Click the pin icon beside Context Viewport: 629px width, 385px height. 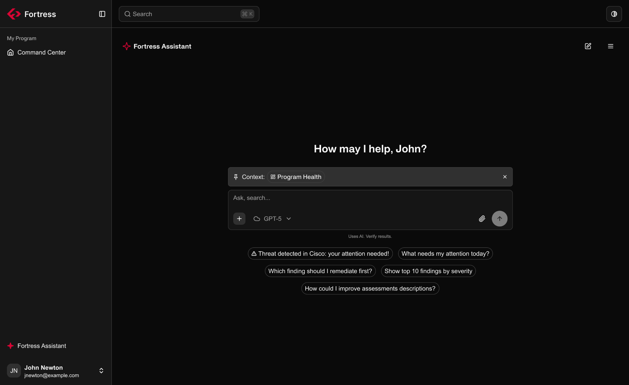click(x=236, y=177)
